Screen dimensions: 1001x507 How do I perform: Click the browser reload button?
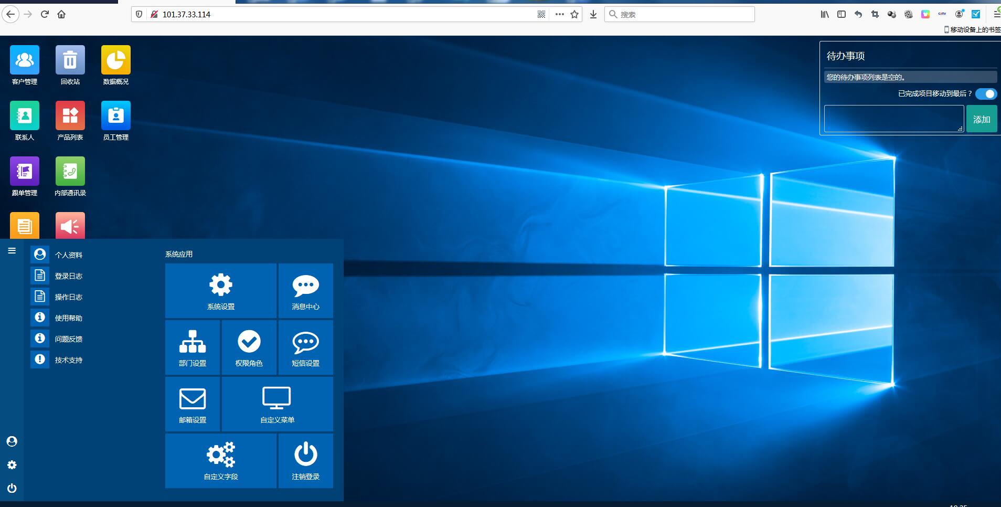pyautogui.click(x=45, y=14)
